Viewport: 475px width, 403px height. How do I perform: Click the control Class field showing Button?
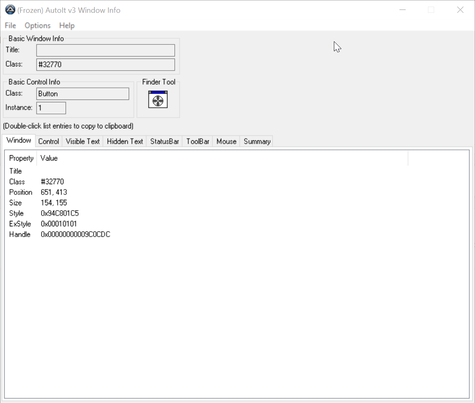click(x=83, y=94)
